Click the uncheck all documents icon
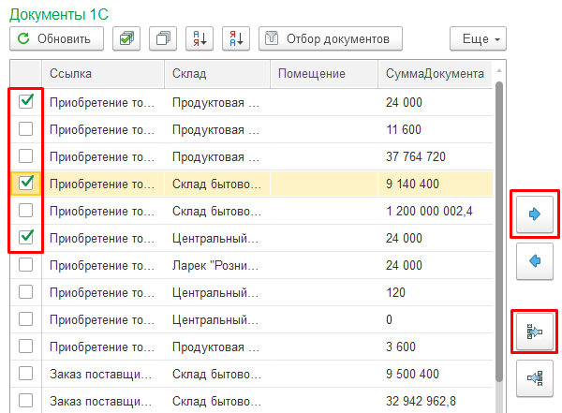562x413 pixels. point(163,38)
